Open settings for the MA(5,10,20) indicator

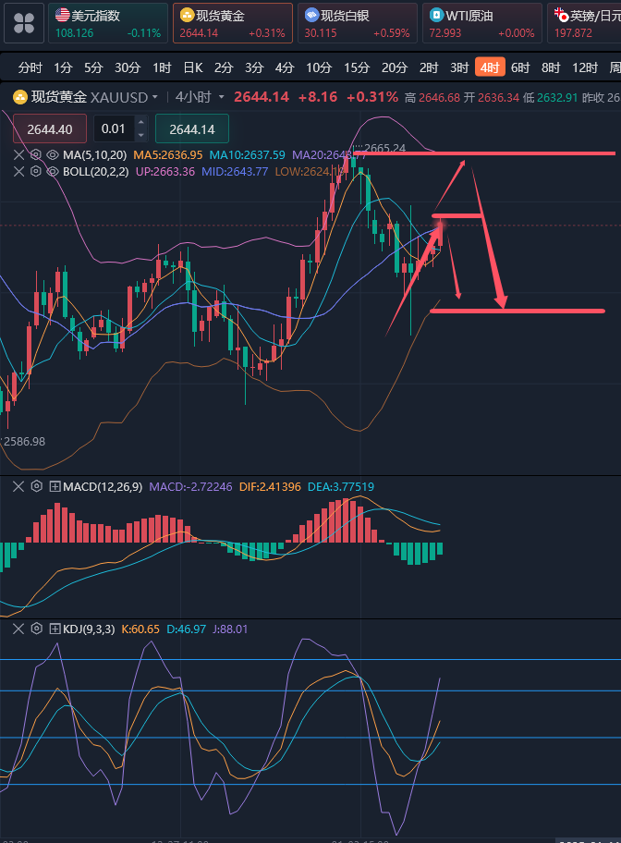tap(35, 155)
